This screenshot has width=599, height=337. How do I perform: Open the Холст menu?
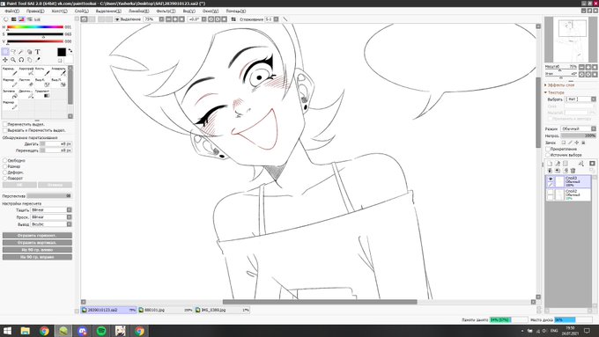coord(59,11)
